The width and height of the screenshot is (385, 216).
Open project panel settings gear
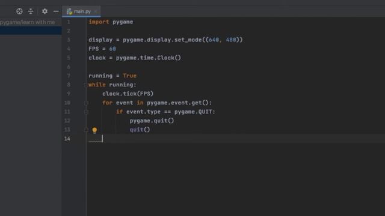45,11
